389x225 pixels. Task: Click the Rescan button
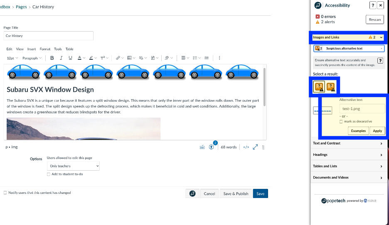pyautogui.click(x=374, y=20)
